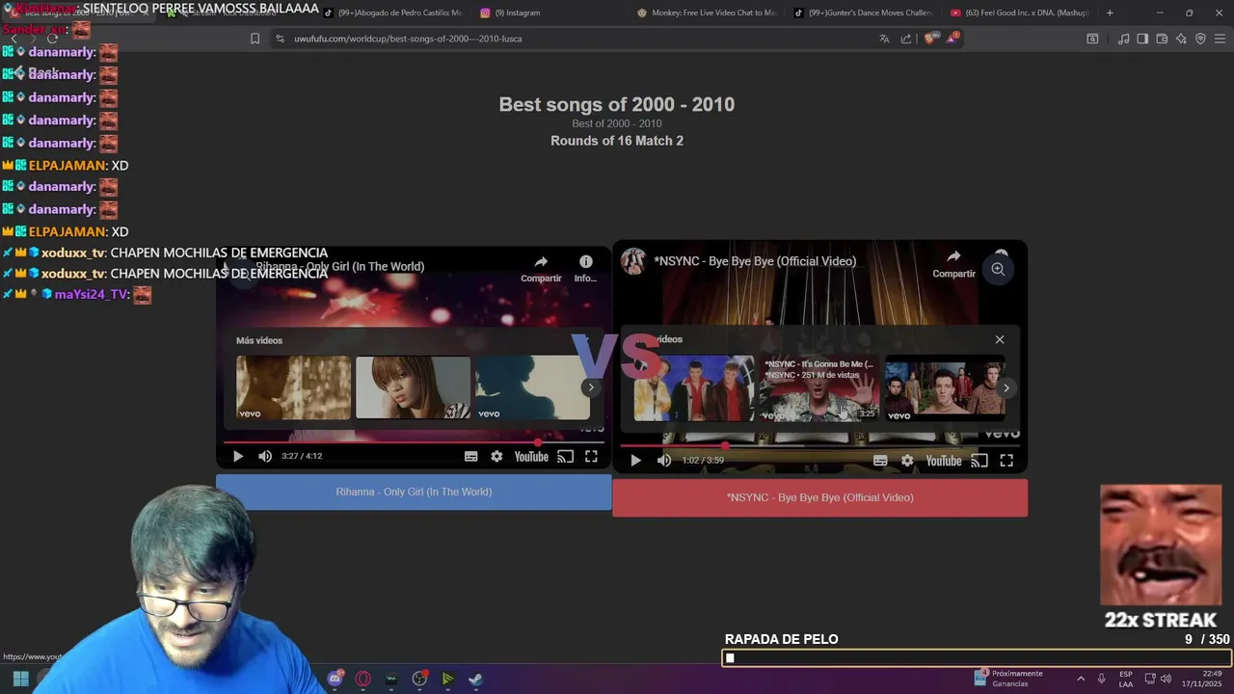Viewport: 1234px width, 694px height.
Task: Open Windows Start button
Action: (x=20, y=679)
